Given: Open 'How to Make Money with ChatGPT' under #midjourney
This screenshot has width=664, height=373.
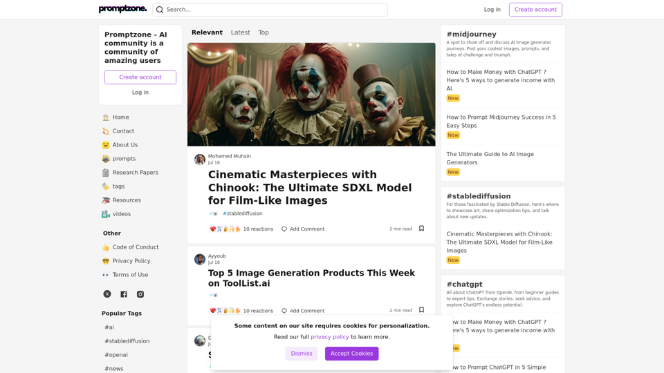Looking at the screenshot, I should [x=501, y=80].
